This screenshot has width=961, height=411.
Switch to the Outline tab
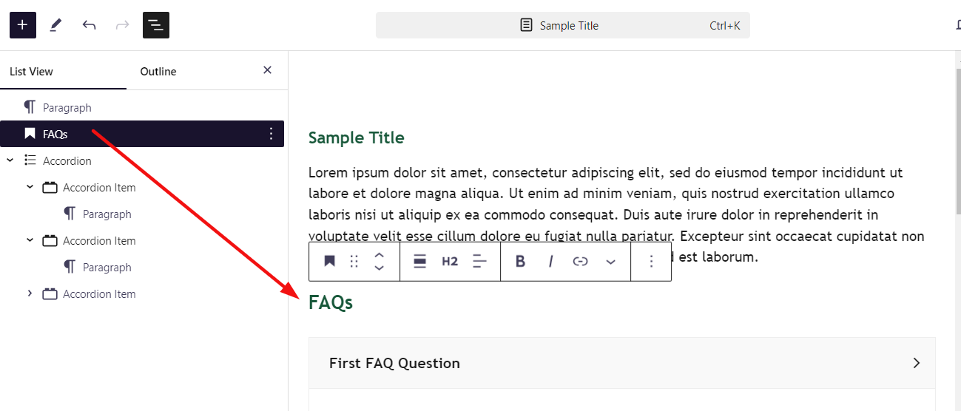coord(158,72)
